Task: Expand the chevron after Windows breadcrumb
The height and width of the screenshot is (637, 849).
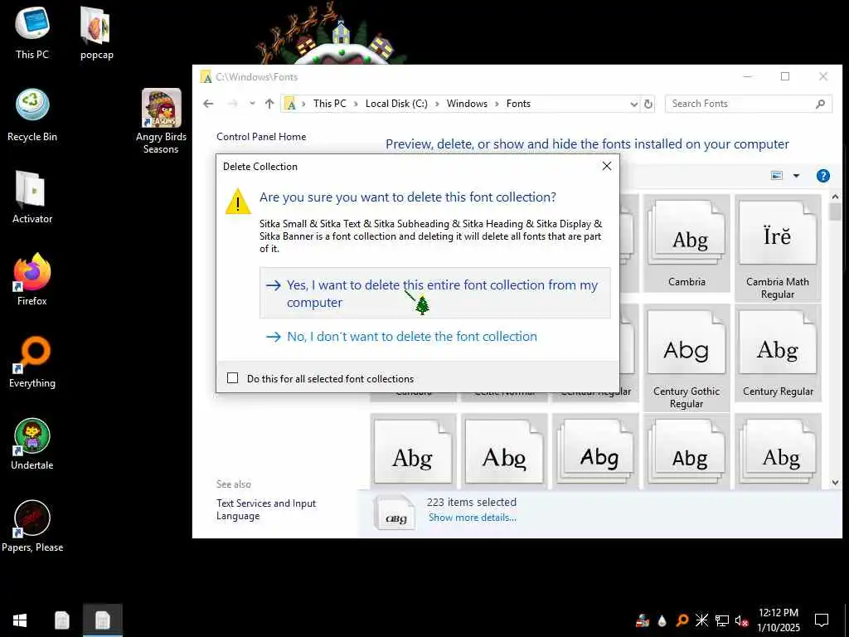Action: (x=497, y=104)
